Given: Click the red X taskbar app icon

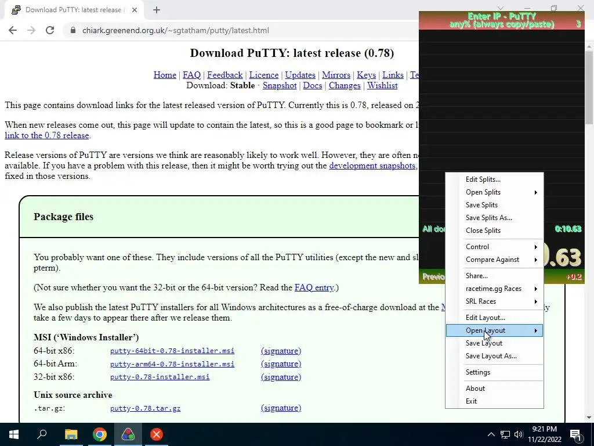Looking at the screenshot, I should [x=157, y=434].
